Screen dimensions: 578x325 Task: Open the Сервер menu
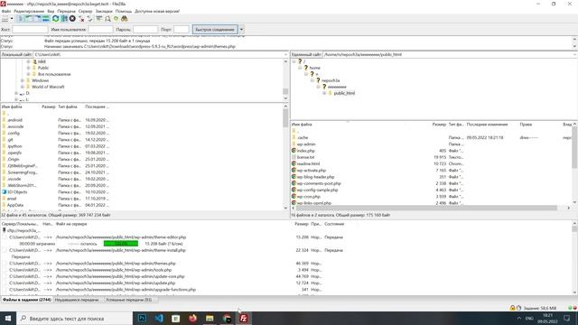pyautogui.click(x=85, y=11)
